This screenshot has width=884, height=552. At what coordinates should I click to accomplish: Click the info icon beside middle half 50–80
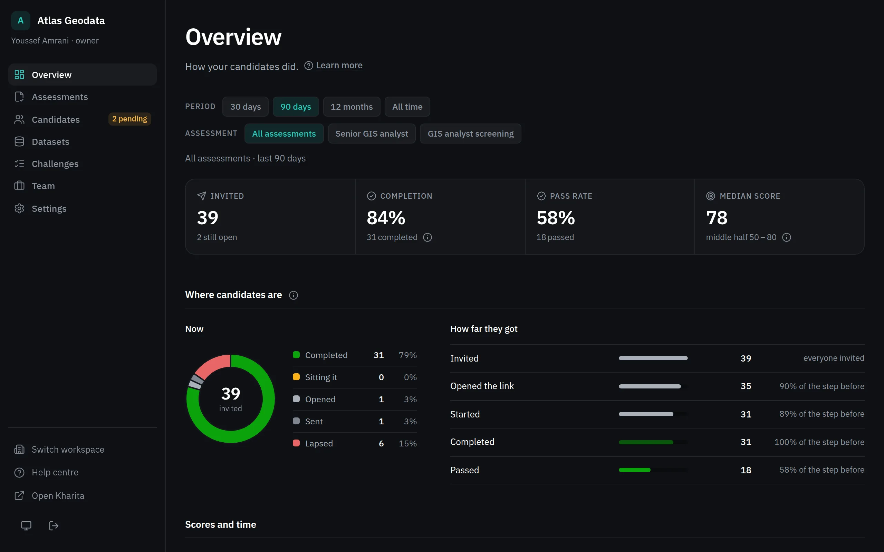(787, 237)
